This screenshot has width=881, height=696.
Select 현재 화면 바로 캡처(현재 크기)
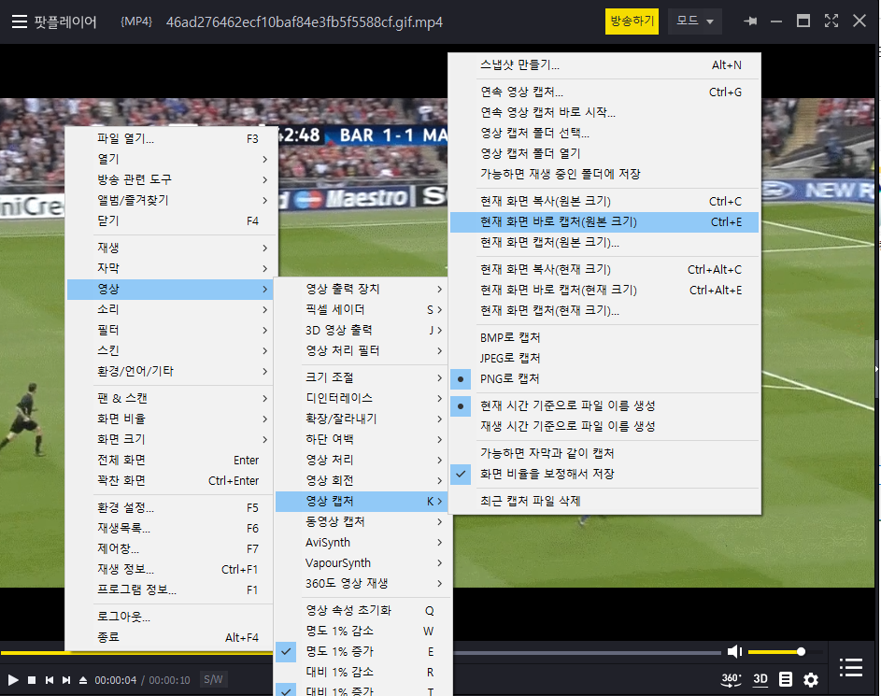(x=605, y=290)
